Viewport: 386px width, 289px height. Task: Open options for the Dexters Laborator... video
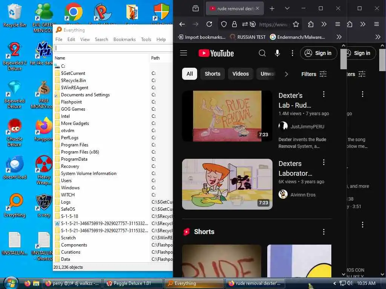pos(324,162)
